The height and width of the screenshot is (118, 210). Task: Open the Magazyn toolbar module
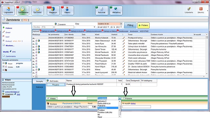tap(53, 10)
